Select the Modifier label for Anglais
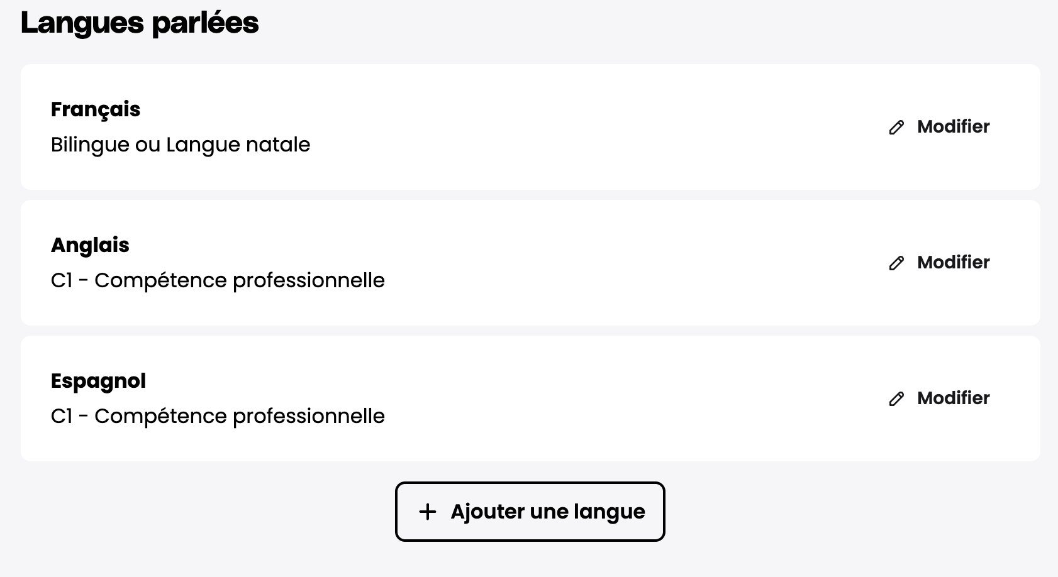1058x577 pixels. click(953, 262)
